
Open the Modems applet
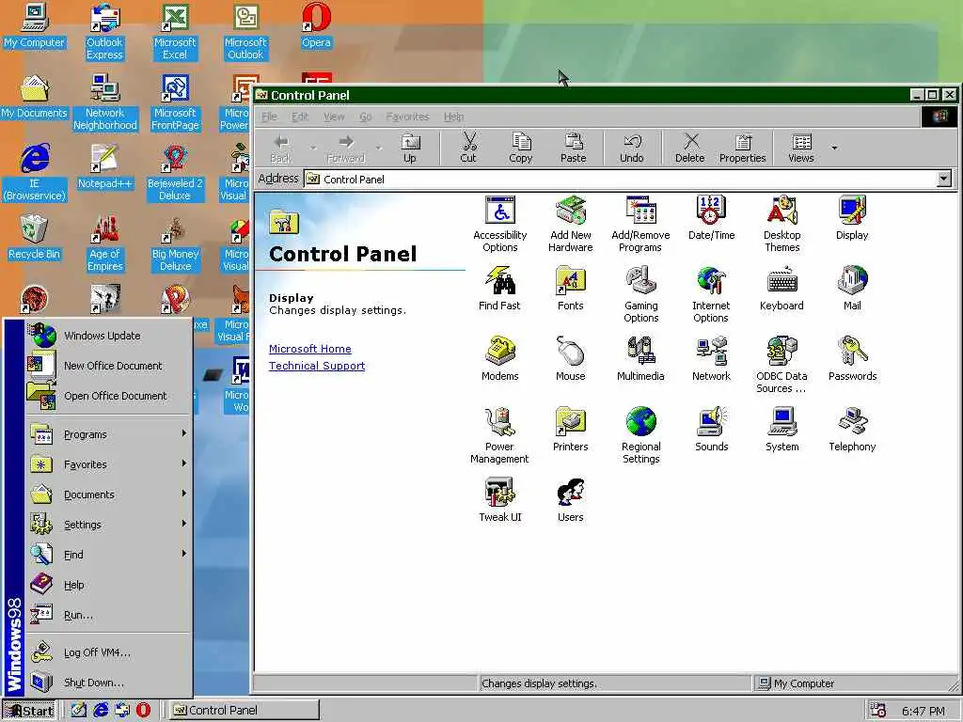pos(500,359)
